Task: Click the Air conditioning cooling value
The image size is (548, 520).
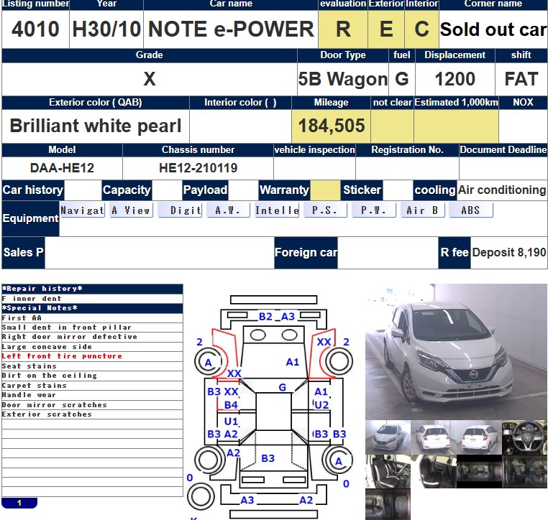Action: 502,190
